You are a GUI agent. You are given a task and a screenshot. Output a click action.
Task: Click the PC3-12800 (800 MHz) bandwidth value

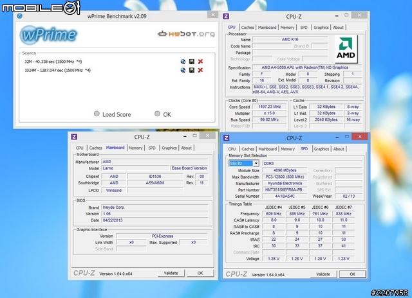285,177
